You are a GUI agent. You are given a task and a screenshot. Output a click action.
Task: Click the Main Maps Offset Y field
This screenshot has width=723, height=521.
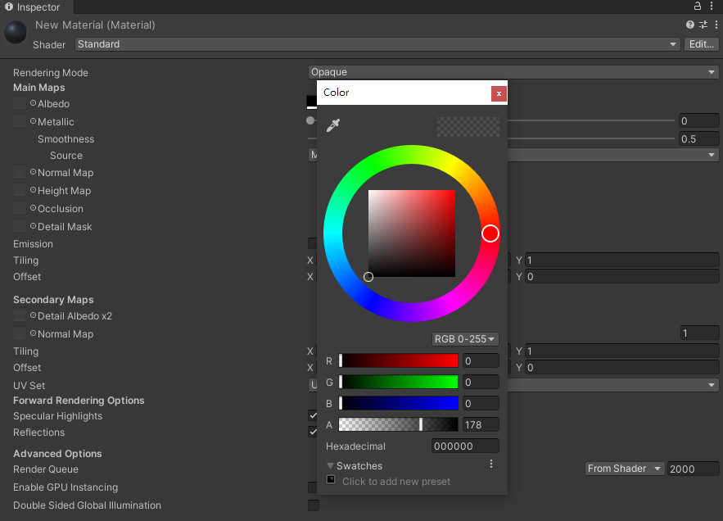pyautogui.click(x=621, y=276)
